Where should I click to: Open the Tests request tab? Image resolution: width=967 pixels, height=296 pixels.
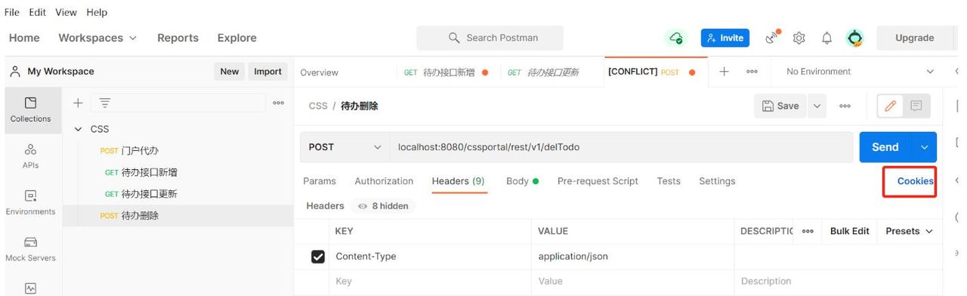click(669, 181)
